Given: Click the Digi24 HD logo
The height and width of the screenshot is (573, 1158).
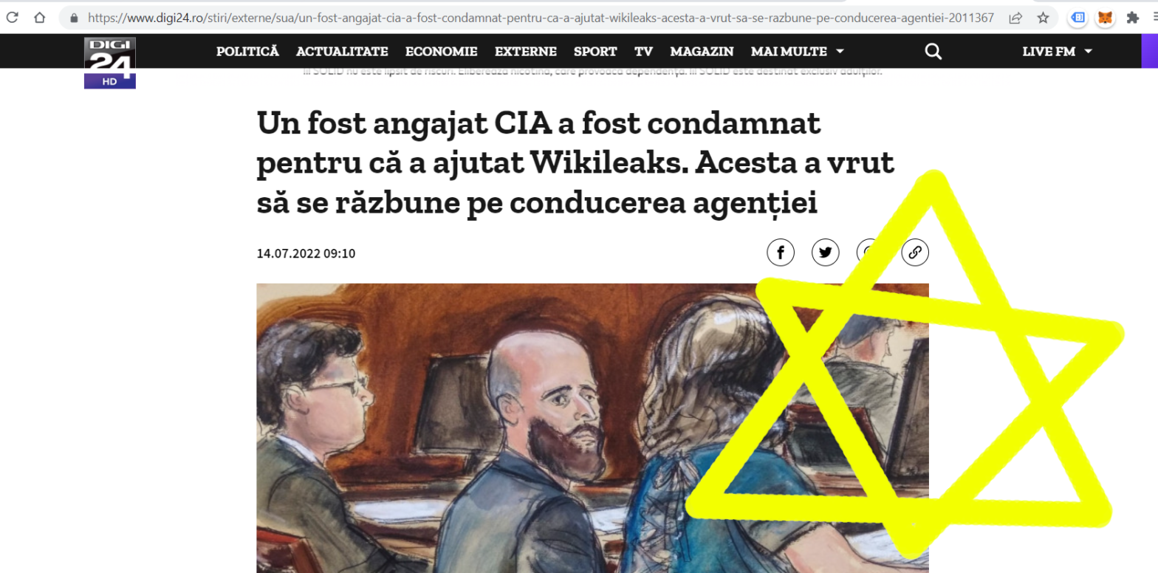Looking at the screenshot, I should [x=109, y=63].
